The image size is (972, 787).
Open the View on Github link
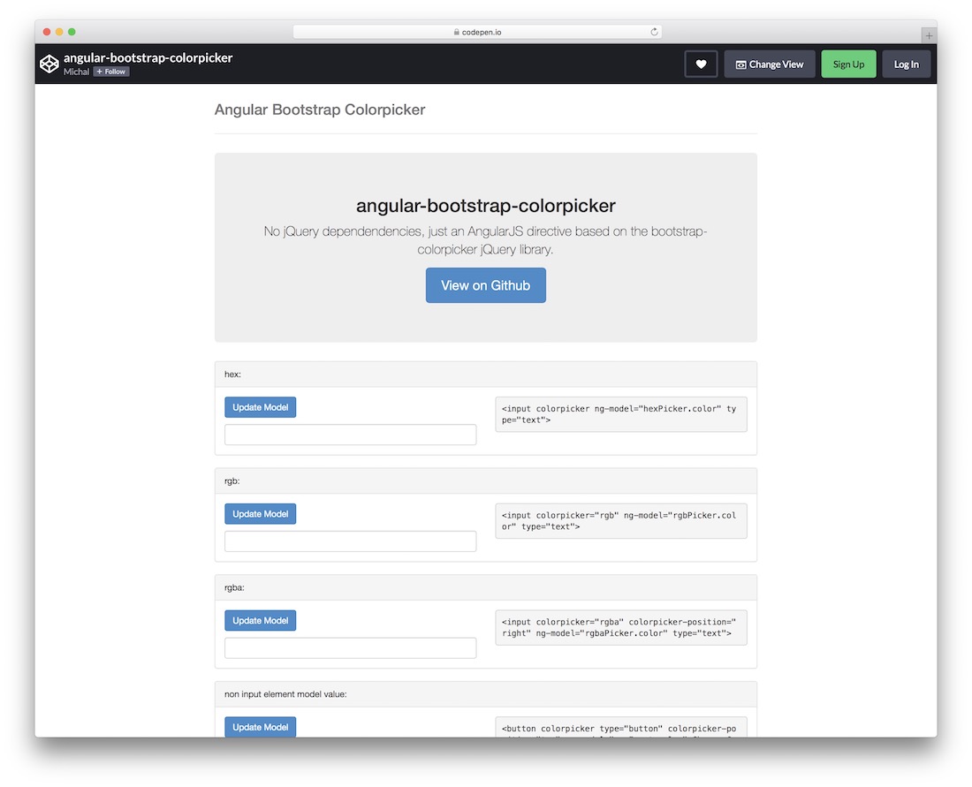click(485, 284)
